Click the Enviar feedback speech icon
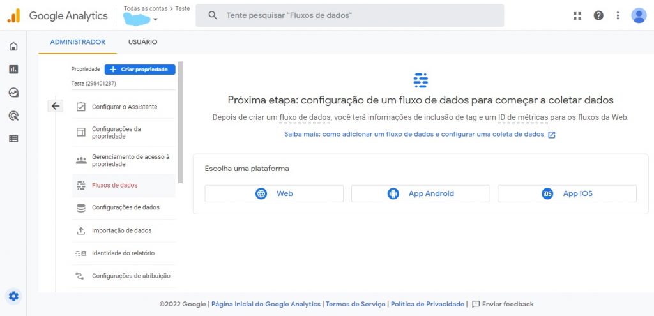The height and width of the screenshot is (316, 654). [475, 305]
